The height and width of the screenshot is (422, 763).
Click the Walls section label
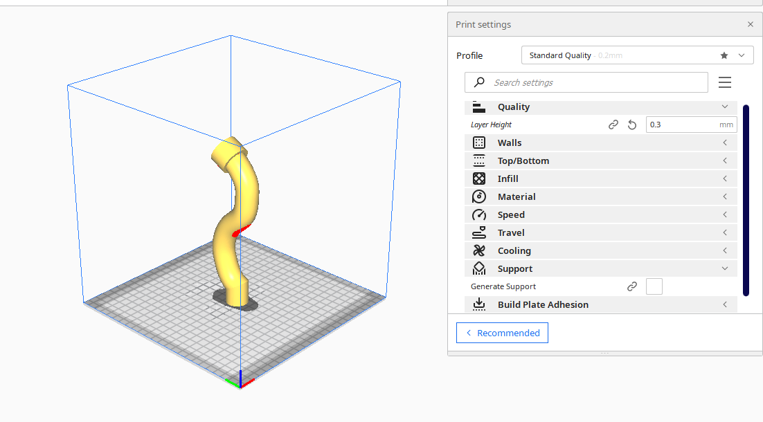[510, 143]
